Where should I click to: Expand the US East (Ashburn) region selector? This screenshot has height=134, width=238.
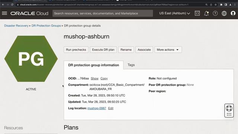174,13
